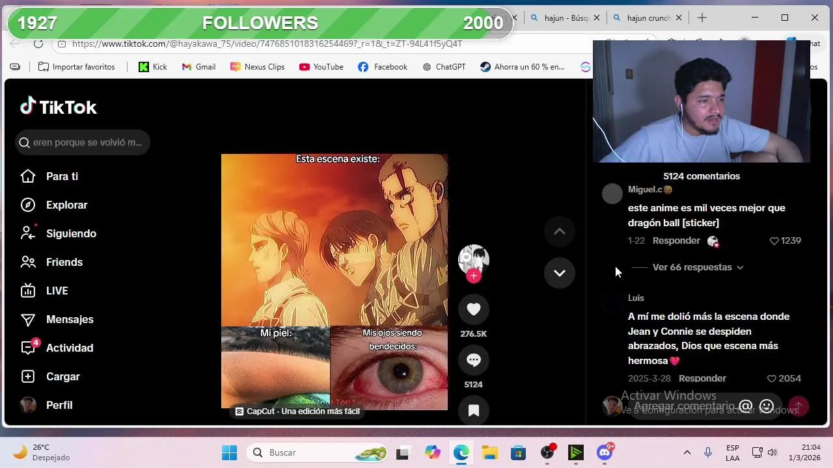The width and height of the screenshot is (833, 468).
Task: Click the taskbar Buscar search box
Action: pyautogui.click(x=317, y=452)
